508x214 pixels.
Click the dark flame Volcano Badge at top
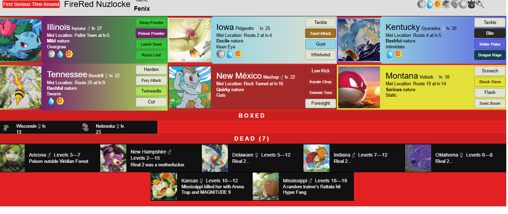pos(471,4)
